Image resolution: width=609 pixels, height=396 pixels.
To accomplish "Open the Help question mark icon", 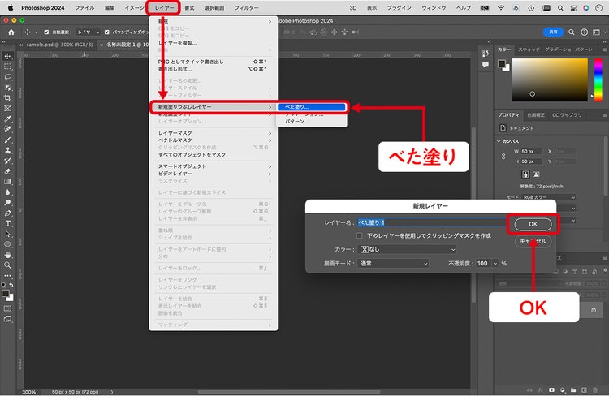I will (584, 32).
